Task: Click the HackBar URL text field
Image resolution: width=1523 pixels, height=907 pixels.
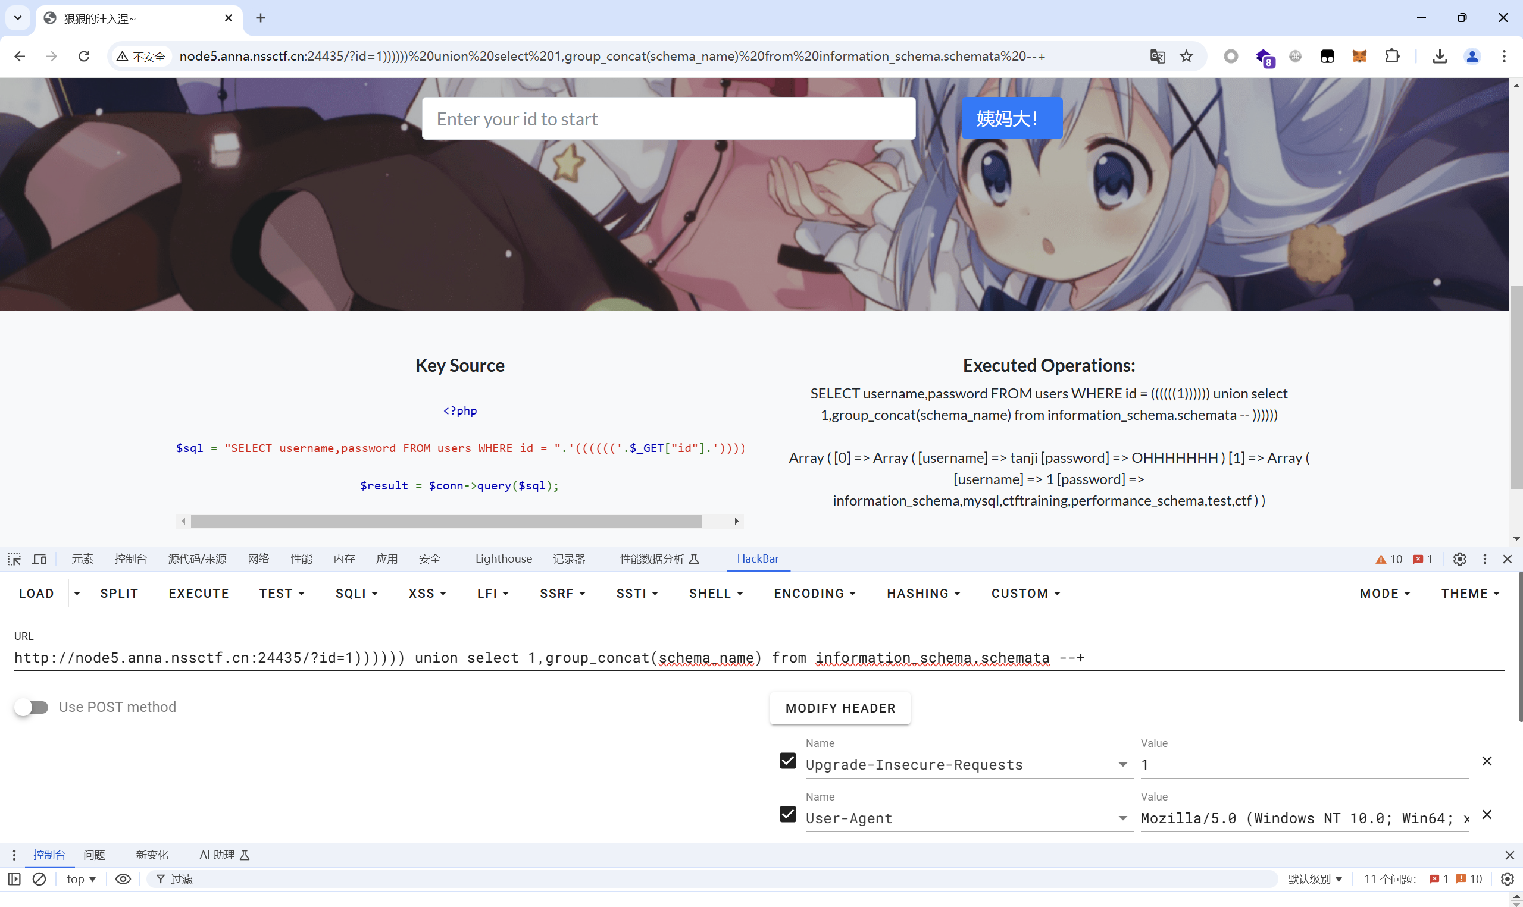Action: [758, 658]
